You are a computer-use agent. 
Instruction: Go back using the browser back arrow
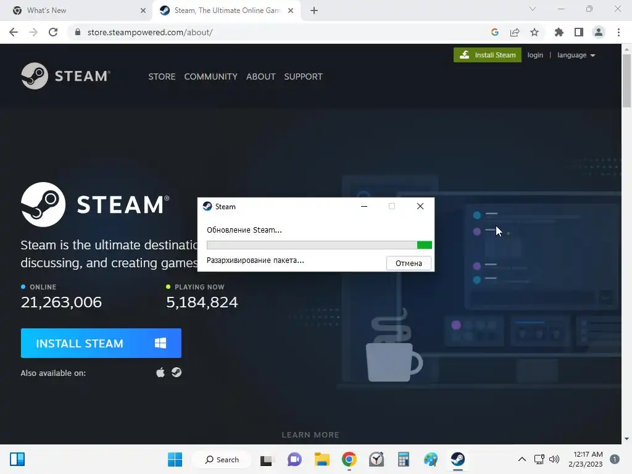click(14, 32)
